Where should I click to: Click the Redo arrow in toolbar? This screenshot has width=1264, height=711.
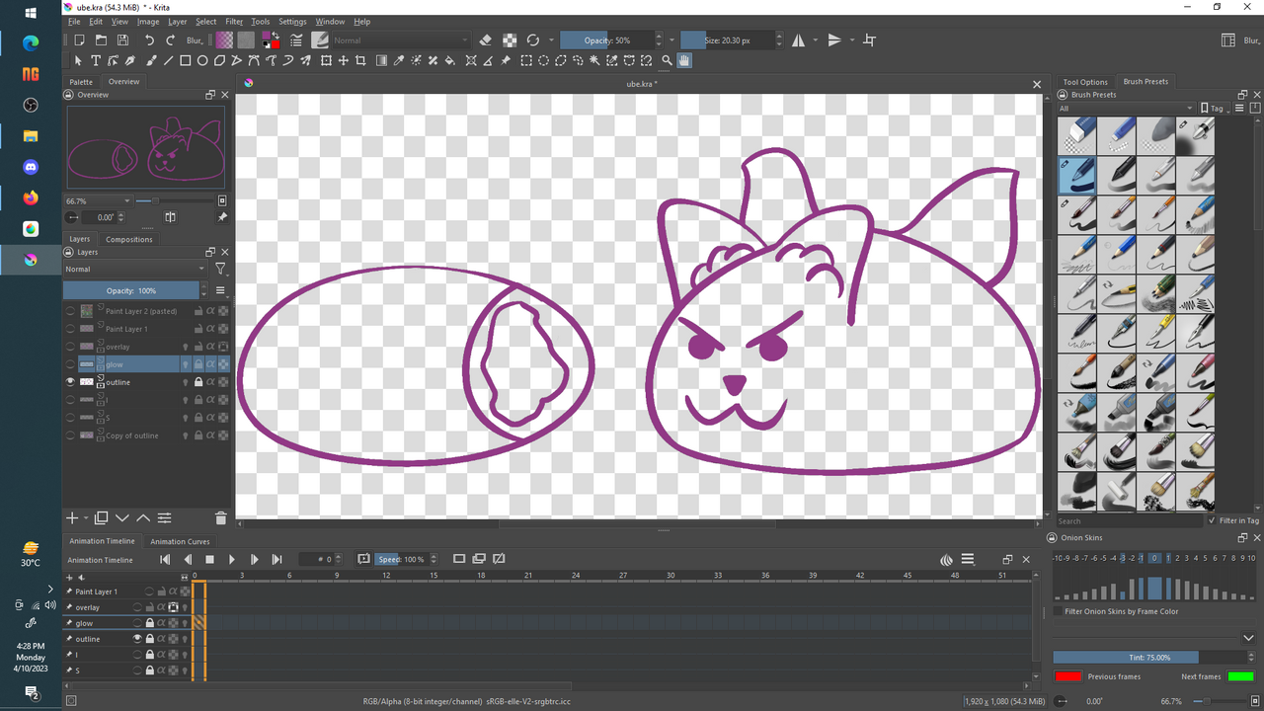point(171,40)
